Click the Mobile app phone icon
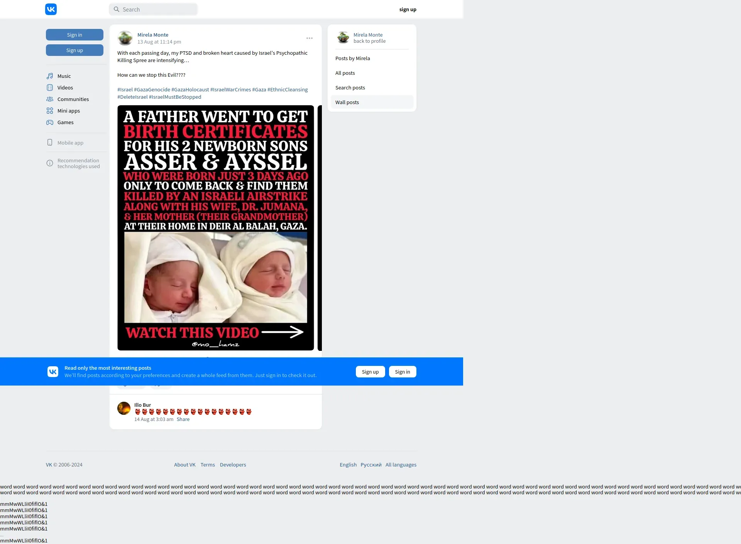 (50, 143)
